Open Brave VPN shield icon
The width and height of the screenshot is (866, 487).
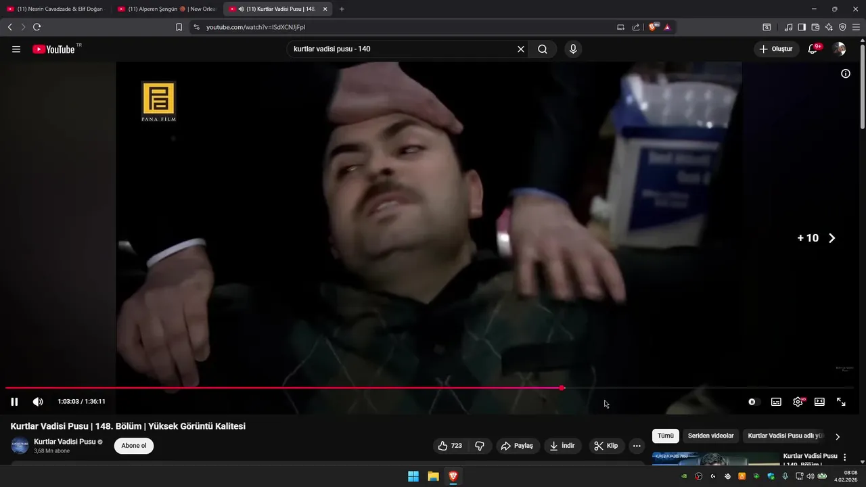click(x=842, y=27)
